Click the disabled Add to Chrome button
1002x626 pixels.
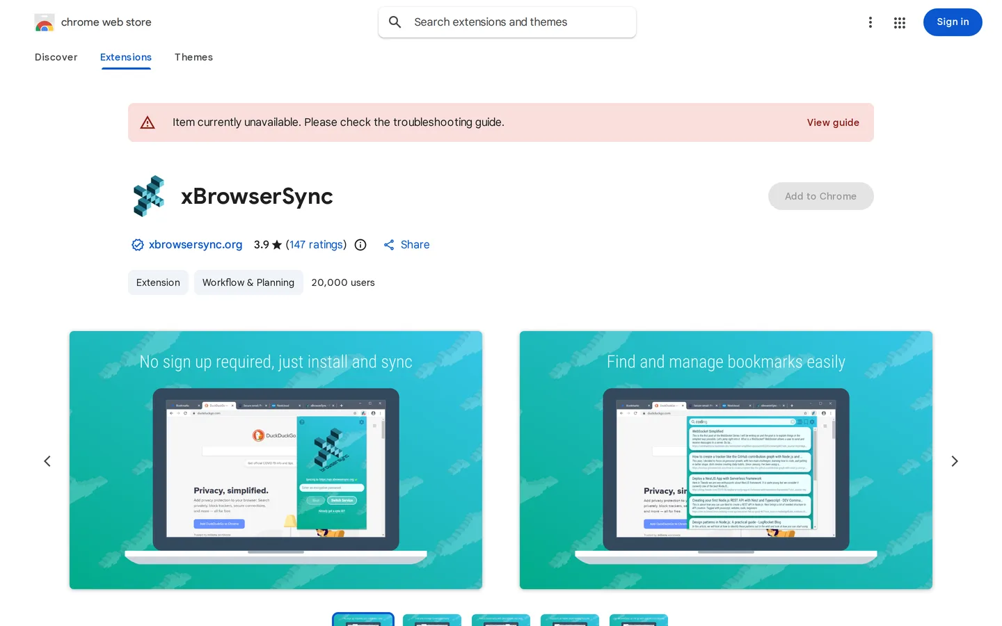(821, 196)
